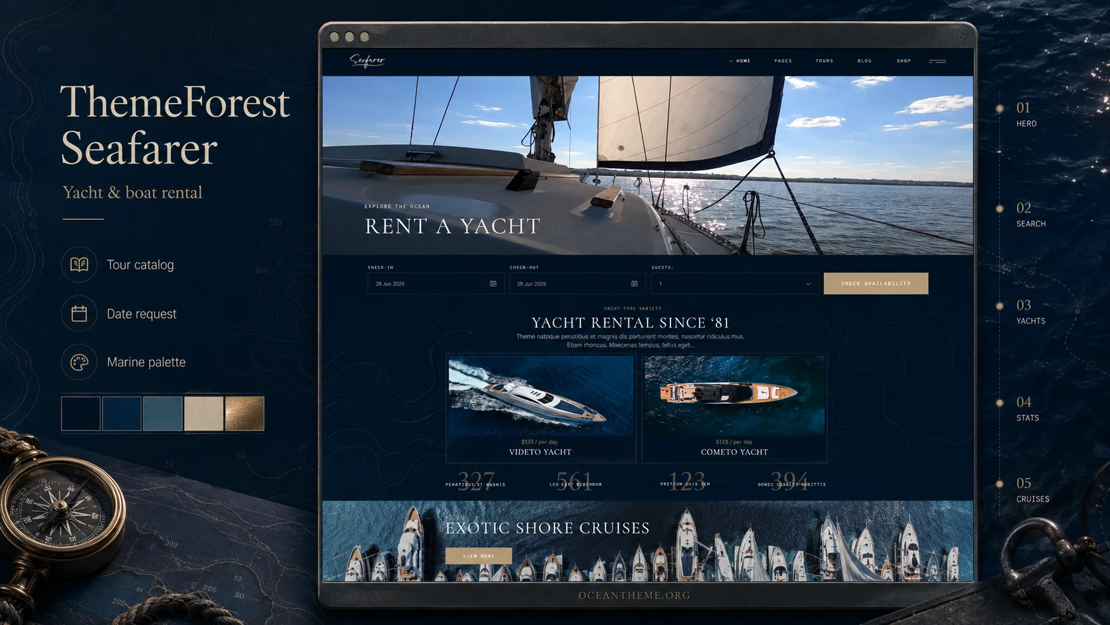
Task: Click the check-out calendar icon
Action: pyautogui.click(x=635, y=284)
